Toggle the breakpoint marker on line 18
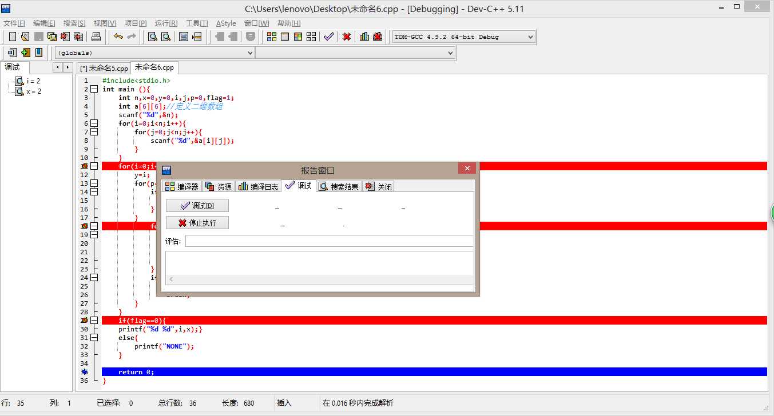Viewport: 774px width, 416px height. point(85,226)
